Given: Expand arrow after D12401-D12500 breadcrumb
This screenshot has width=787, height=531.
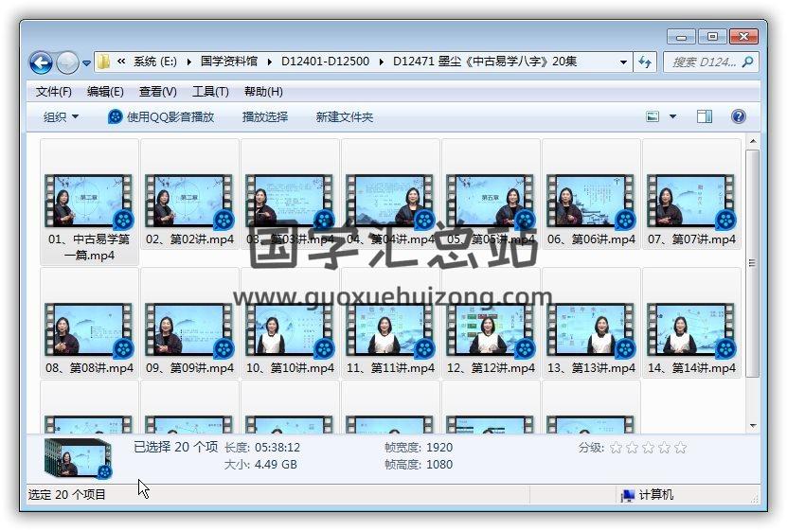Looking at the screenshot, I should 382,62.
